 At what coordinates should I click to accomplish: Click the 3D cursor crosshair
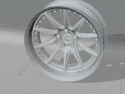(x=63, y=45)
